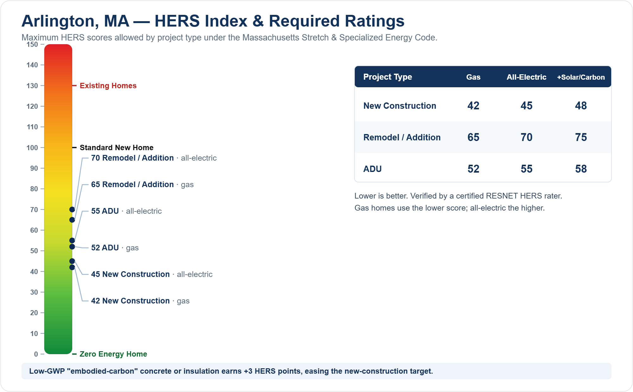Click the marker dot at score 42

click(72, 267)
